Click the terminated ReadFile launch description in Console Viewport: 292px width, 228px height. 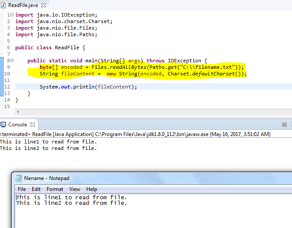(135, 134)
